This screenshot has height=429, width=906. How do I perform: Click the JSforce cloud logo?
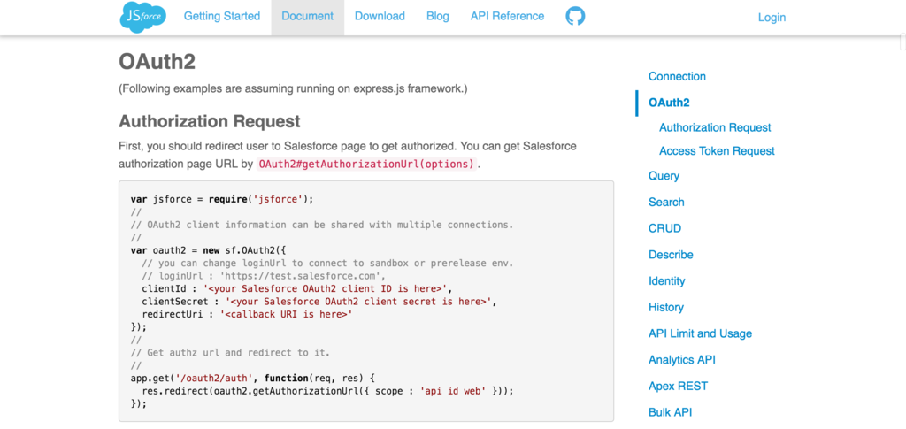(143, 16)
